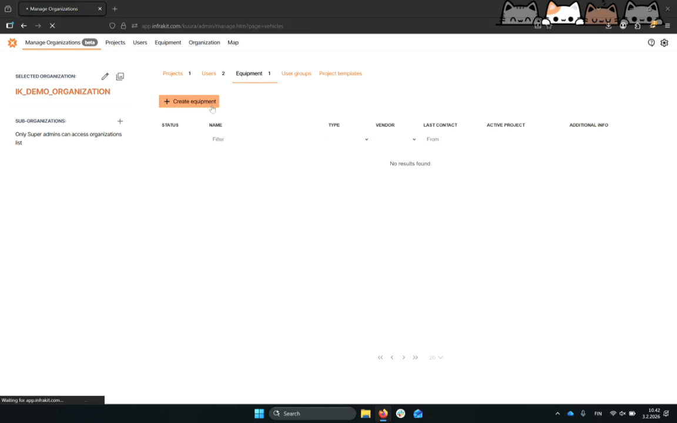Open Slack from the taskbar
The image size is (677, 423).
401,414
